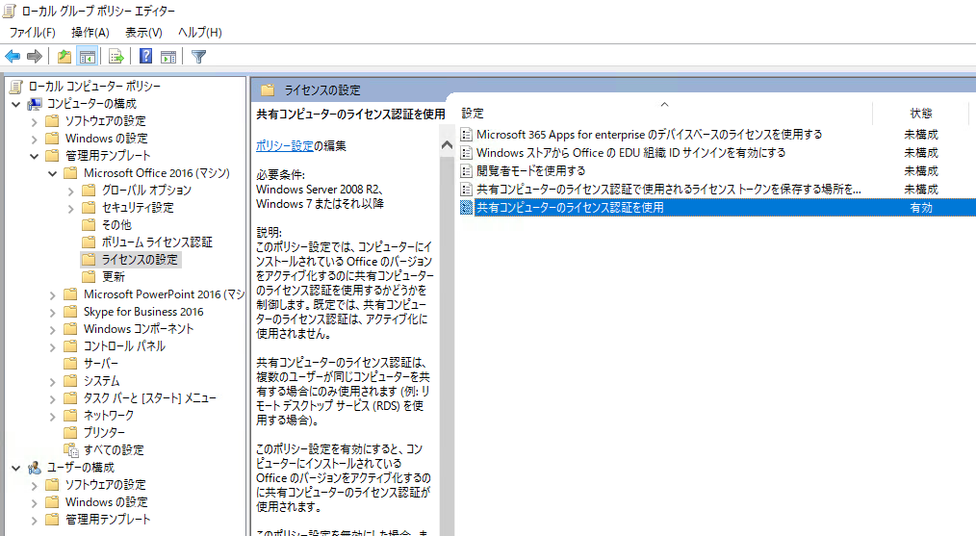Collapse 管理用テンプレート under コンピューターの構成
976x536 pixels.
[x=35, y=156]
